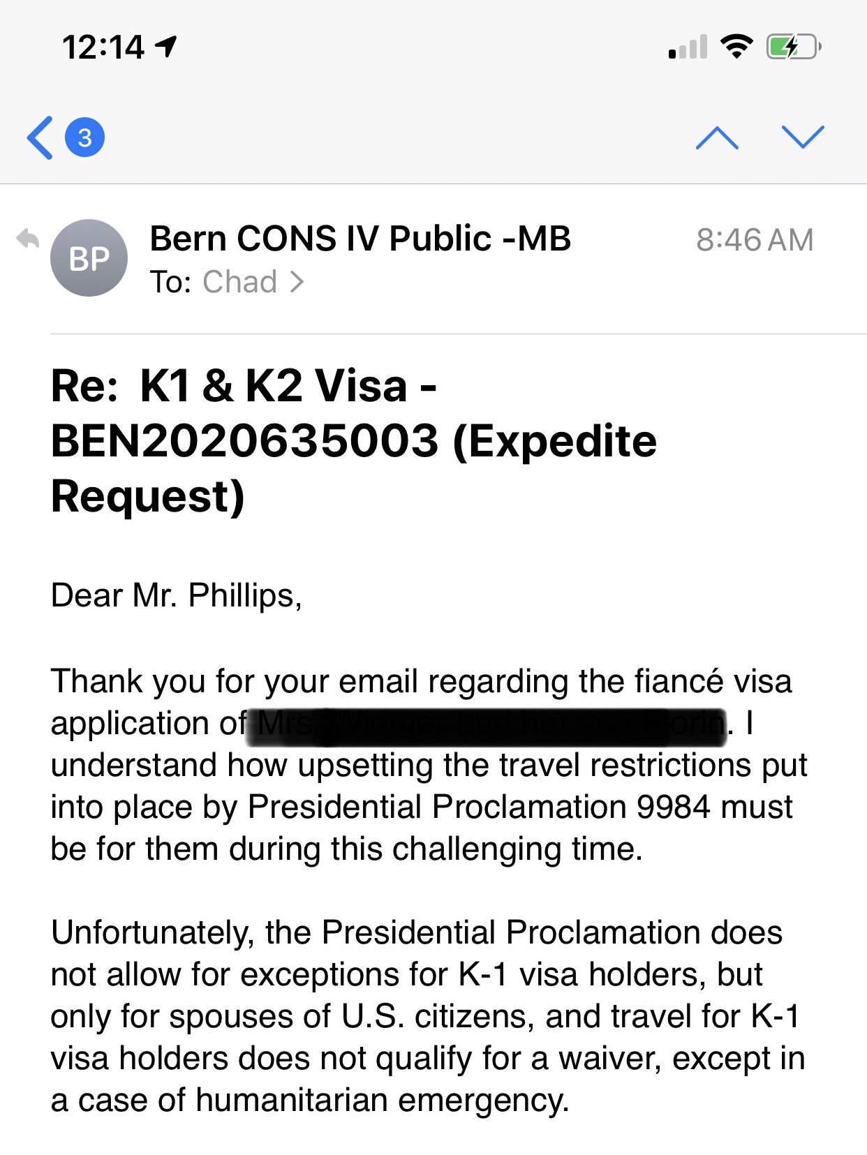This screenshot has width=867, height=1155.
Task: Tap the back chevron to the inbox
Action: [40, 137]
